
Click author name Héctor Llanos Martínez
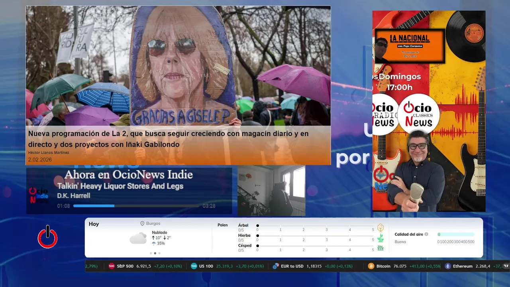[49, 153]
